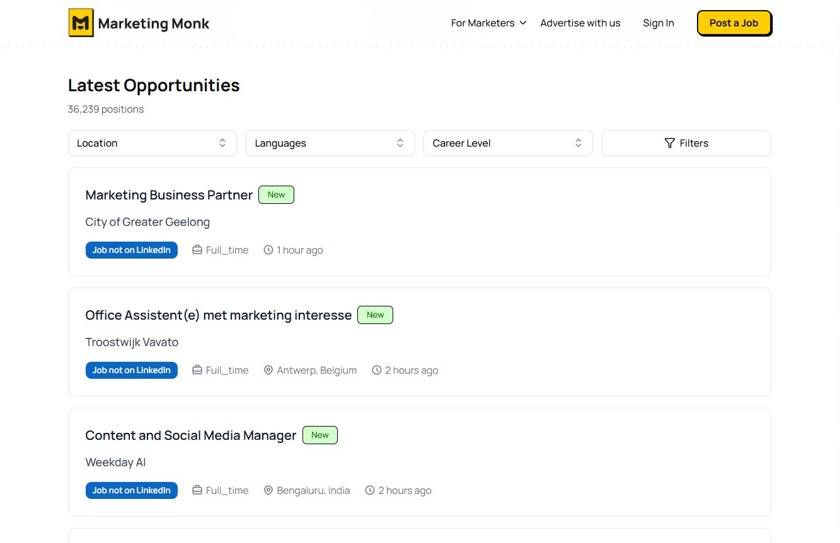This screenshot has width=840, height=543.
Task: Click the chevron arrow next to For Marketers
Action: [522, 23]
